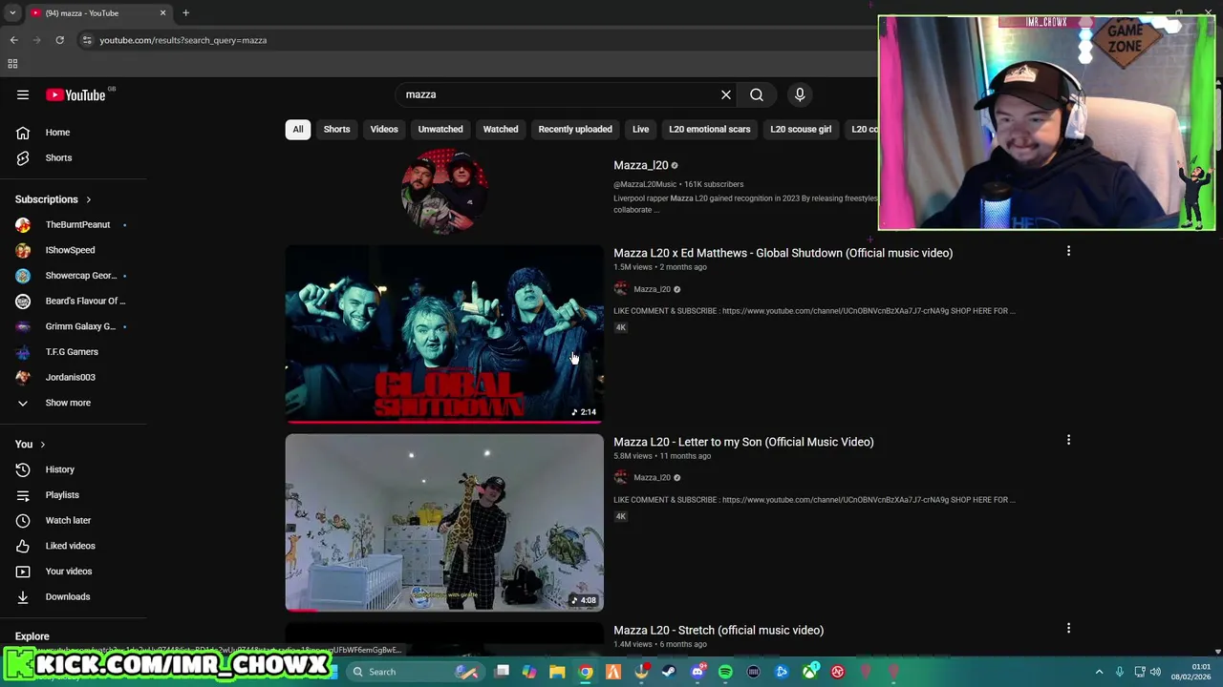This screenshot has height=687, width=1223.
Task: Open volume control in system tray
Action: click(x=1155, y=672)
